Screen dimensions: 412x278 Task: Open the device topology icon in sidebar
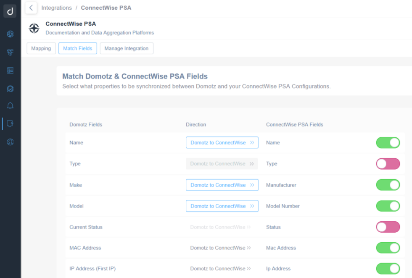click(x=10, y=52)
